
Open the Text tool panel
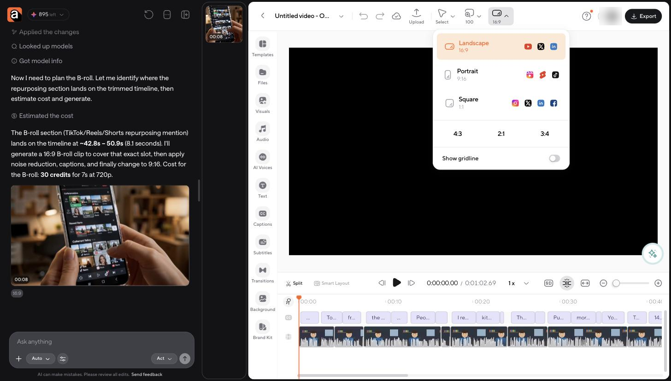263,189
